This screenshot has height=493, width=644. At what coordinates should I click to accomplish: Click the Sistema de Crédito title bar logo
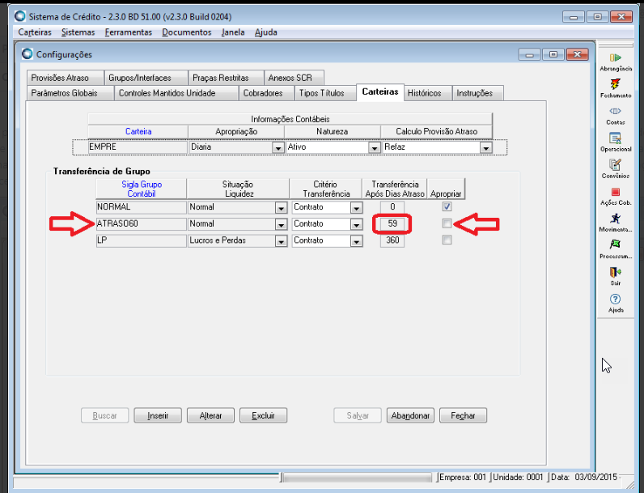pos(19,16)
